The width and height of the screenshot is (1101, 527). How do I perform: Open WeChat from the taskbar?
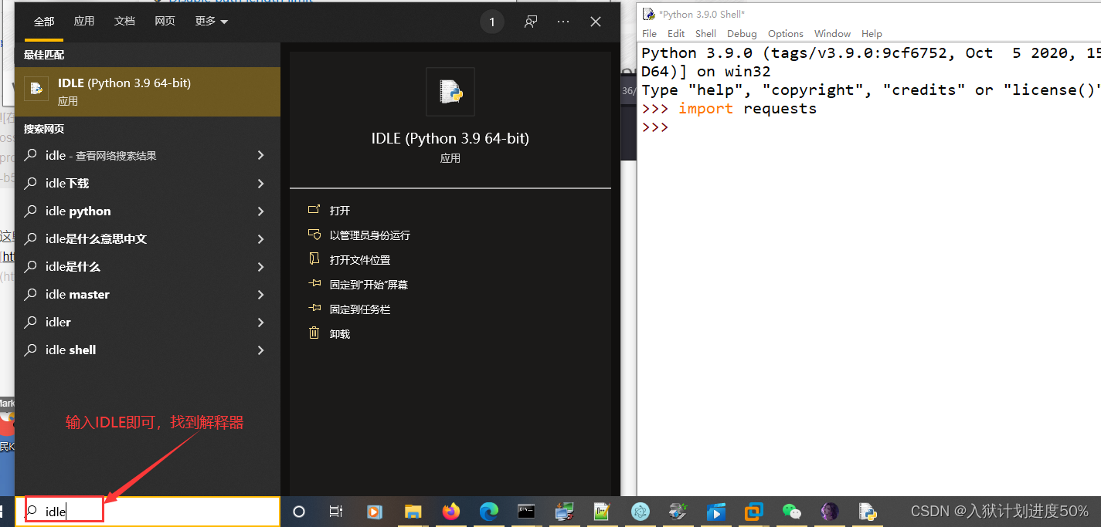tap(791, 512)
